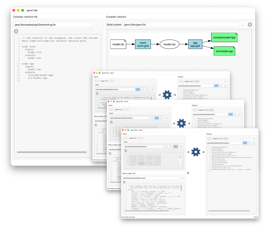Click the highlighted 01101100 byte in the binary view

[x=141, y=163]
